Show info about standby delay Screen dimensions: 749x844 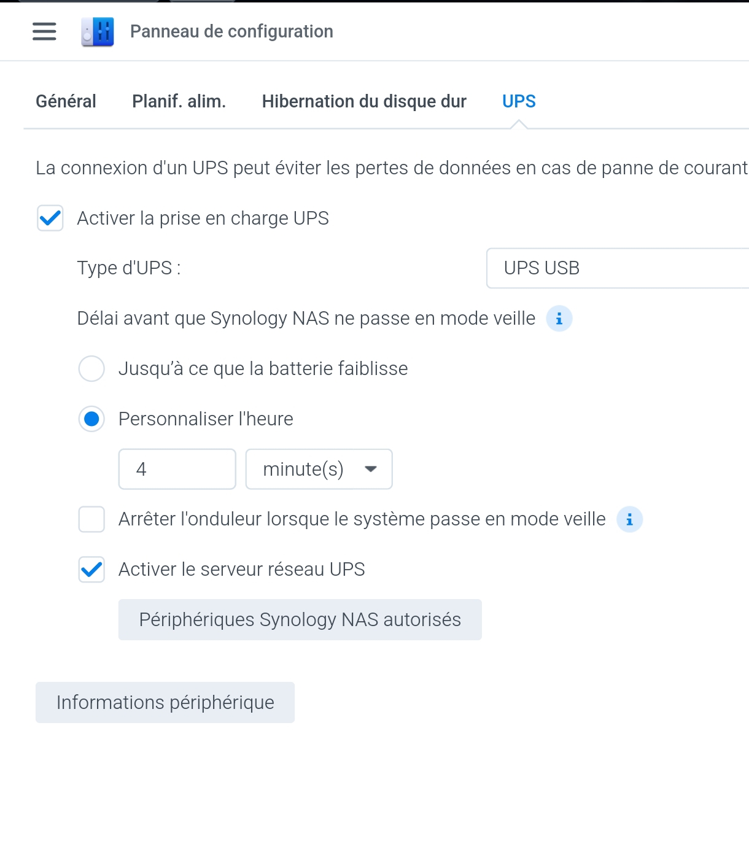[559, 319]
